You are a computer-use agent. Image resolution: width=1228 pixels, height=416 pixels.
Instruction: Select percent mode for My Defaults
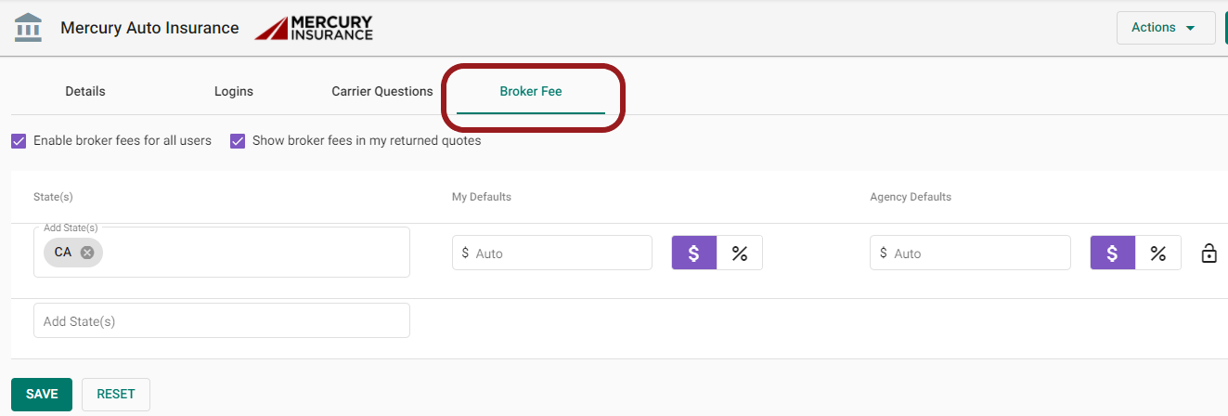pyautogui.click(x=740, y=253)
